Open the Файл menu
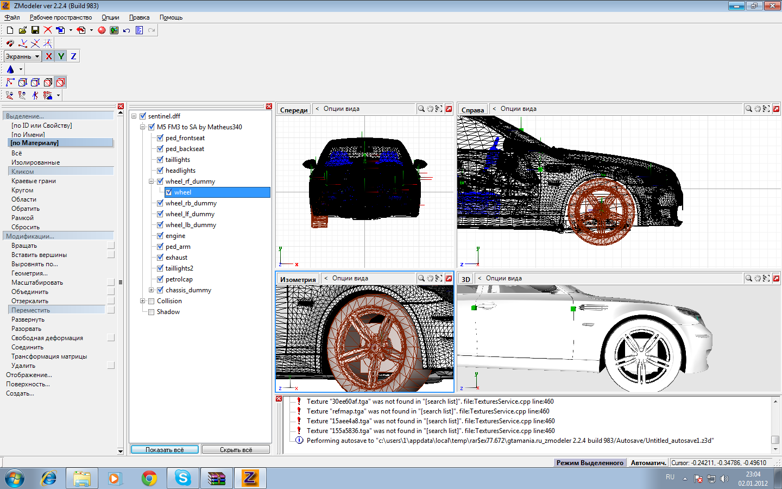The image size is (782, 489). 12,17
